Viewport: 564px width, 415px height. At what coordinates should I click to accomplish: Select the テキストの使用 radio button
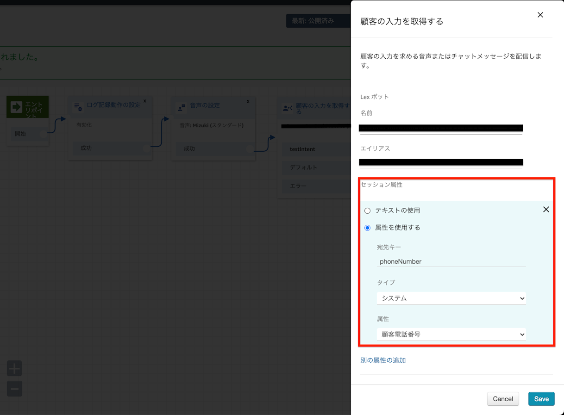367,210
